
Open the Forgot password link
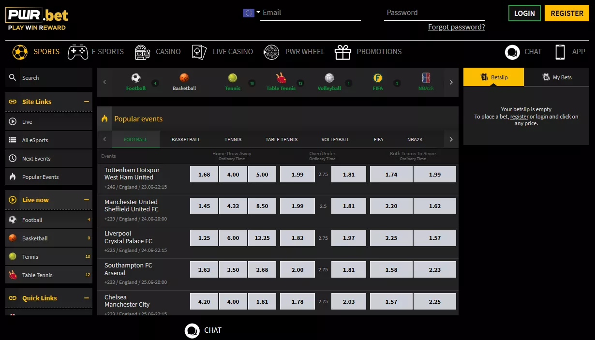(x=456, y=27)
